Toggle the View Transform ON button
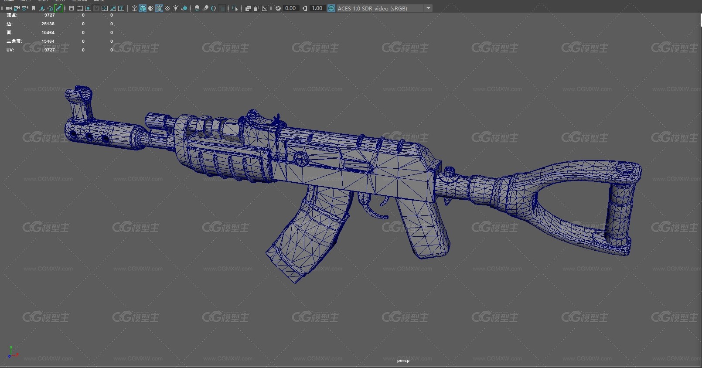702x368 pixels. 331,8
